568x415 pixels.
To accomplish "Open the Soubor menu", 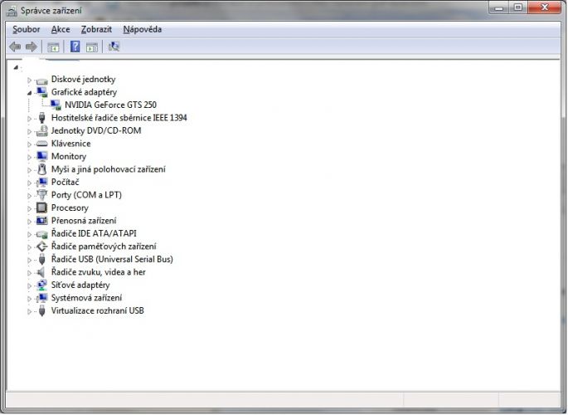I will 26,29.
